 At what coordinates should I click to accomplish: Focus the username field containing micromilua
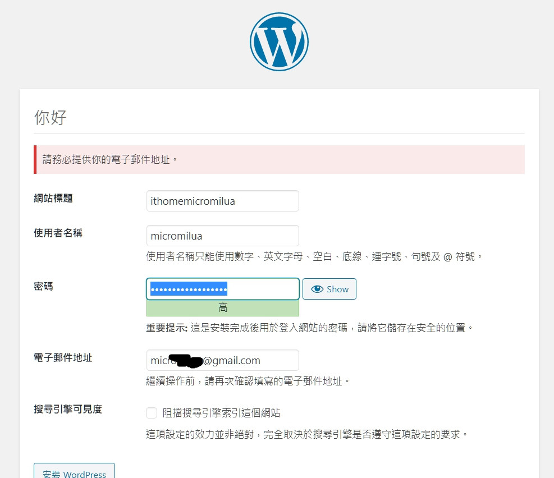pos(223,236)
